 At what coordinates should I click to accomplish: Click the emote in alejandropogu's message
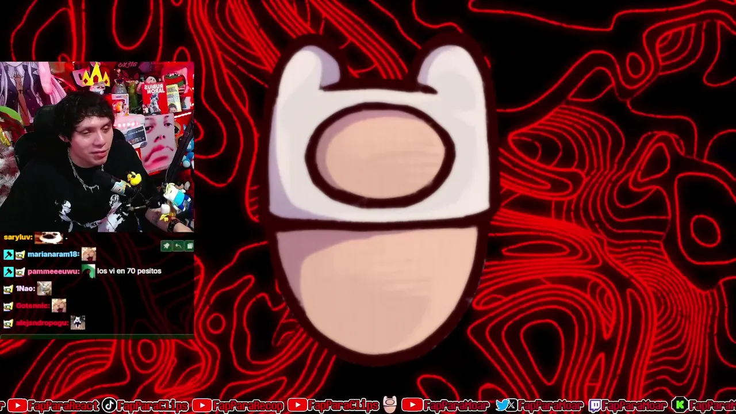coord(78,323)
